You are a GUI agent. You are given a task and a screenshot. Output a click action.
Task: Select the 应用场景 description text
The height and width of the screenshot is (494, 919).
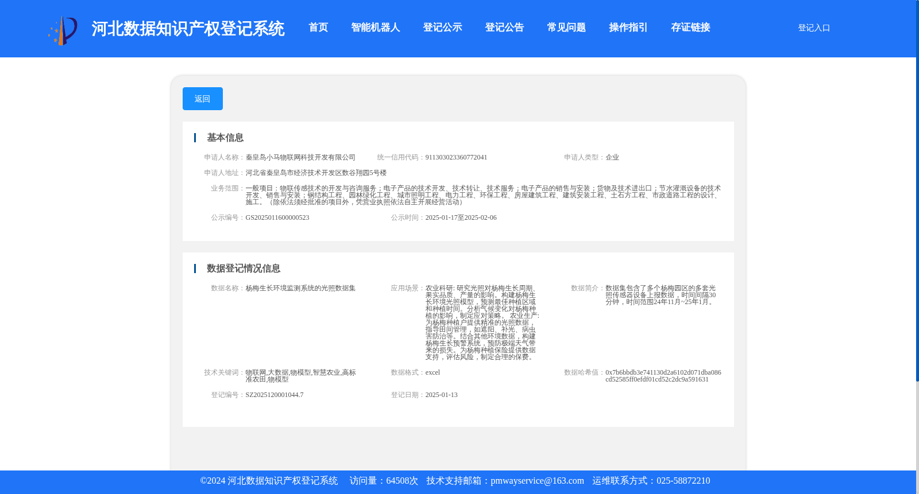[482, 322]
